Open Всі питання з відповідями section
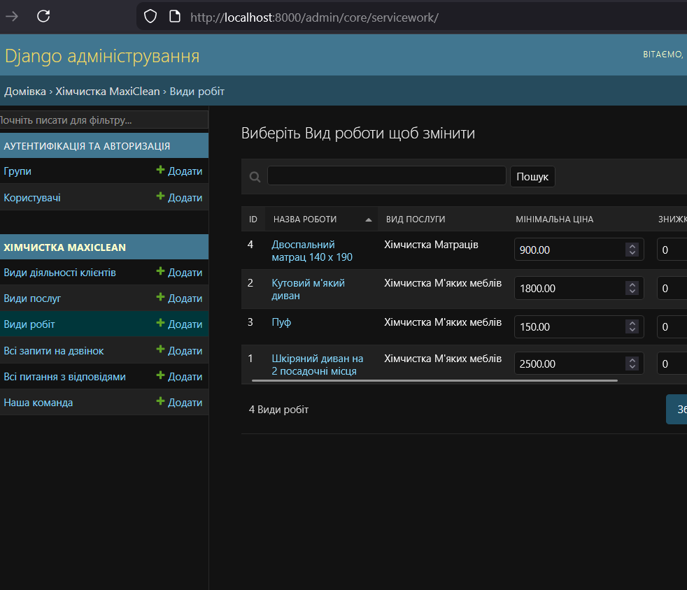This screenshot has width=687, height=590. click(x=65, y=376)
